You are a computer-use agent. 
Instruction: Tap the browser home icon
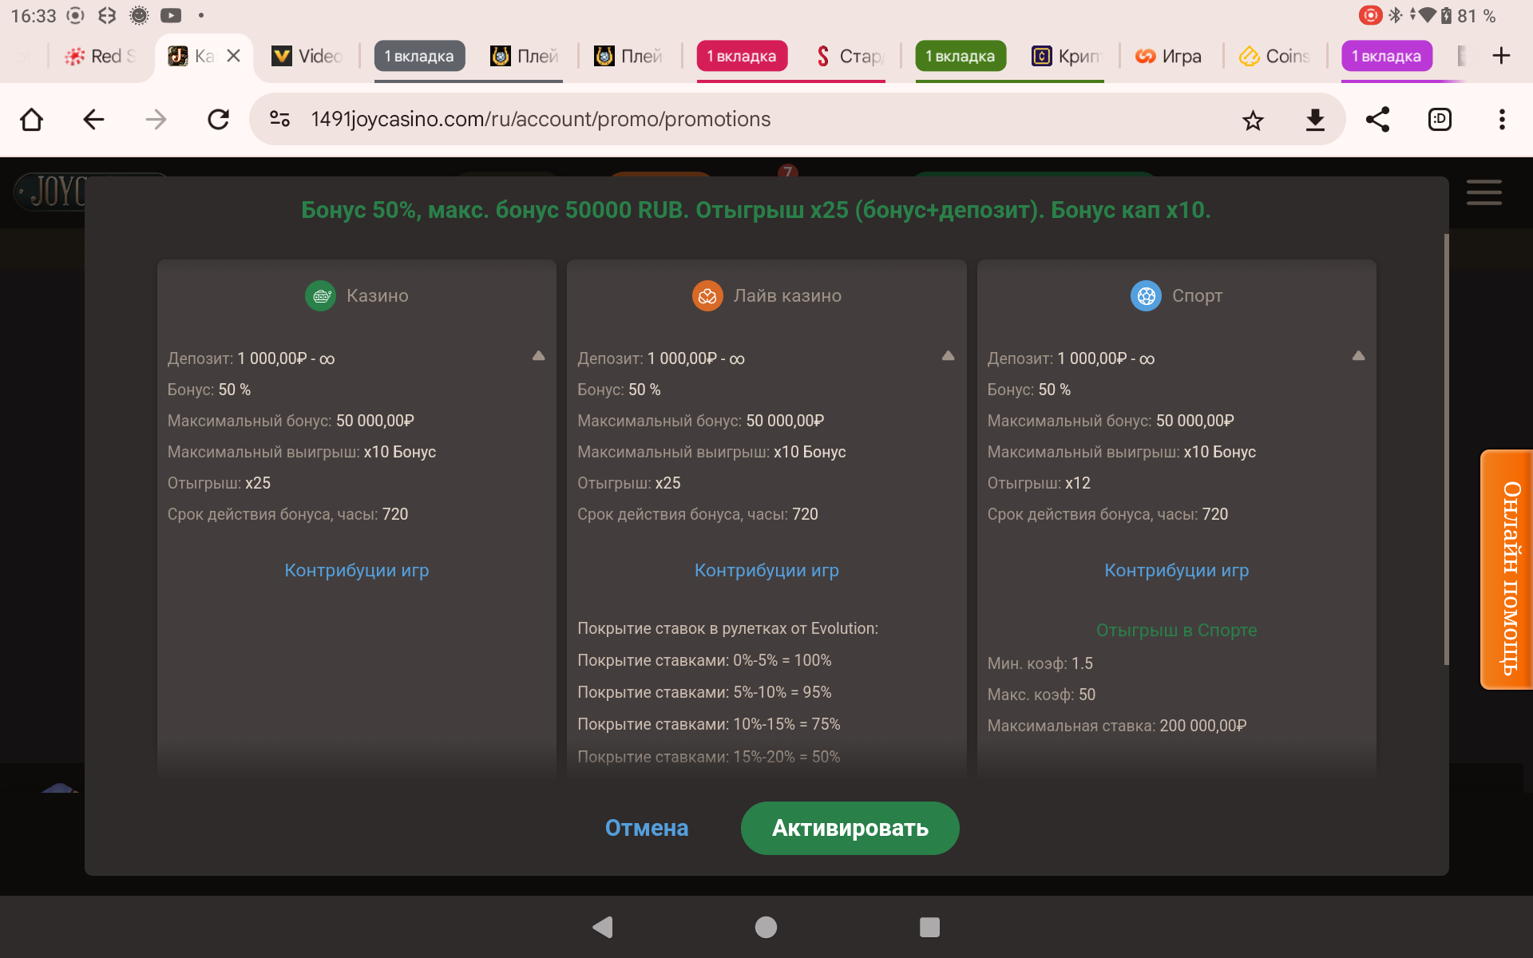click(32, 120)
